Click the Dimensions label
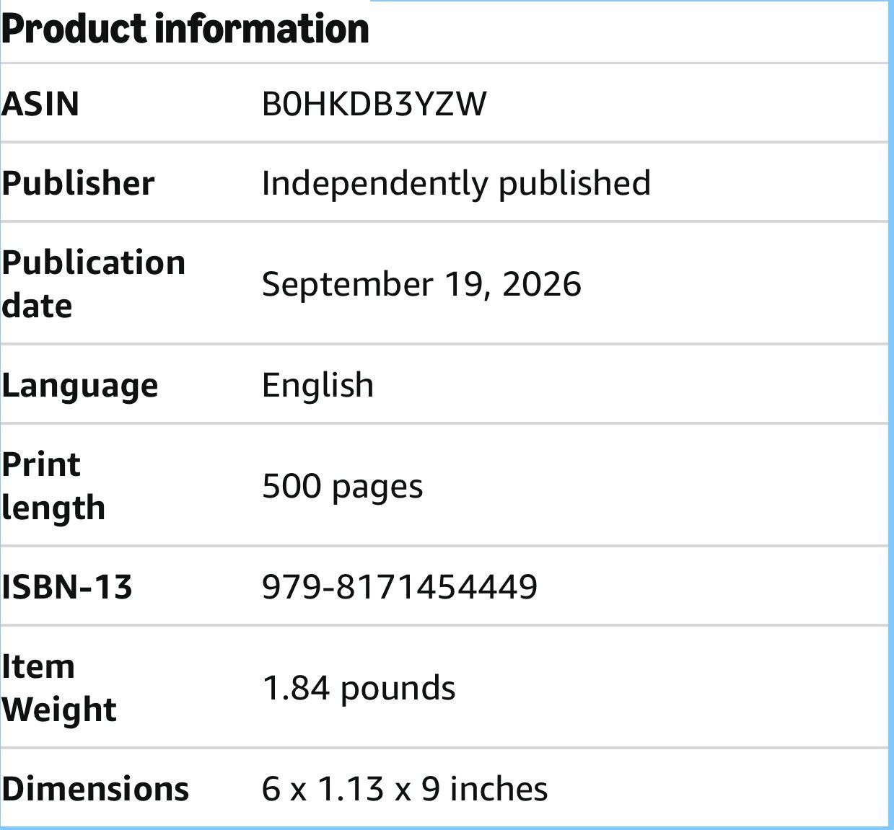Viewport: 894px width, 830px height. [x=95, y=789]
